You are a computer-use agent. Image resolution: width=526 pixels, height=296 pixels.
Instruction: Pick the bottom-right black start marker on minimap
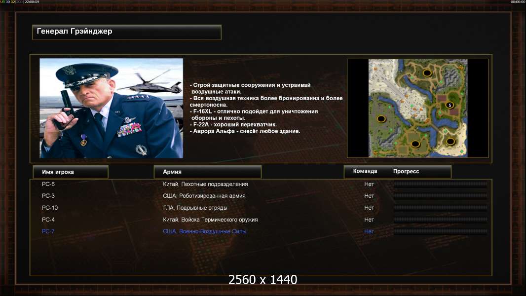pos(451,142)
